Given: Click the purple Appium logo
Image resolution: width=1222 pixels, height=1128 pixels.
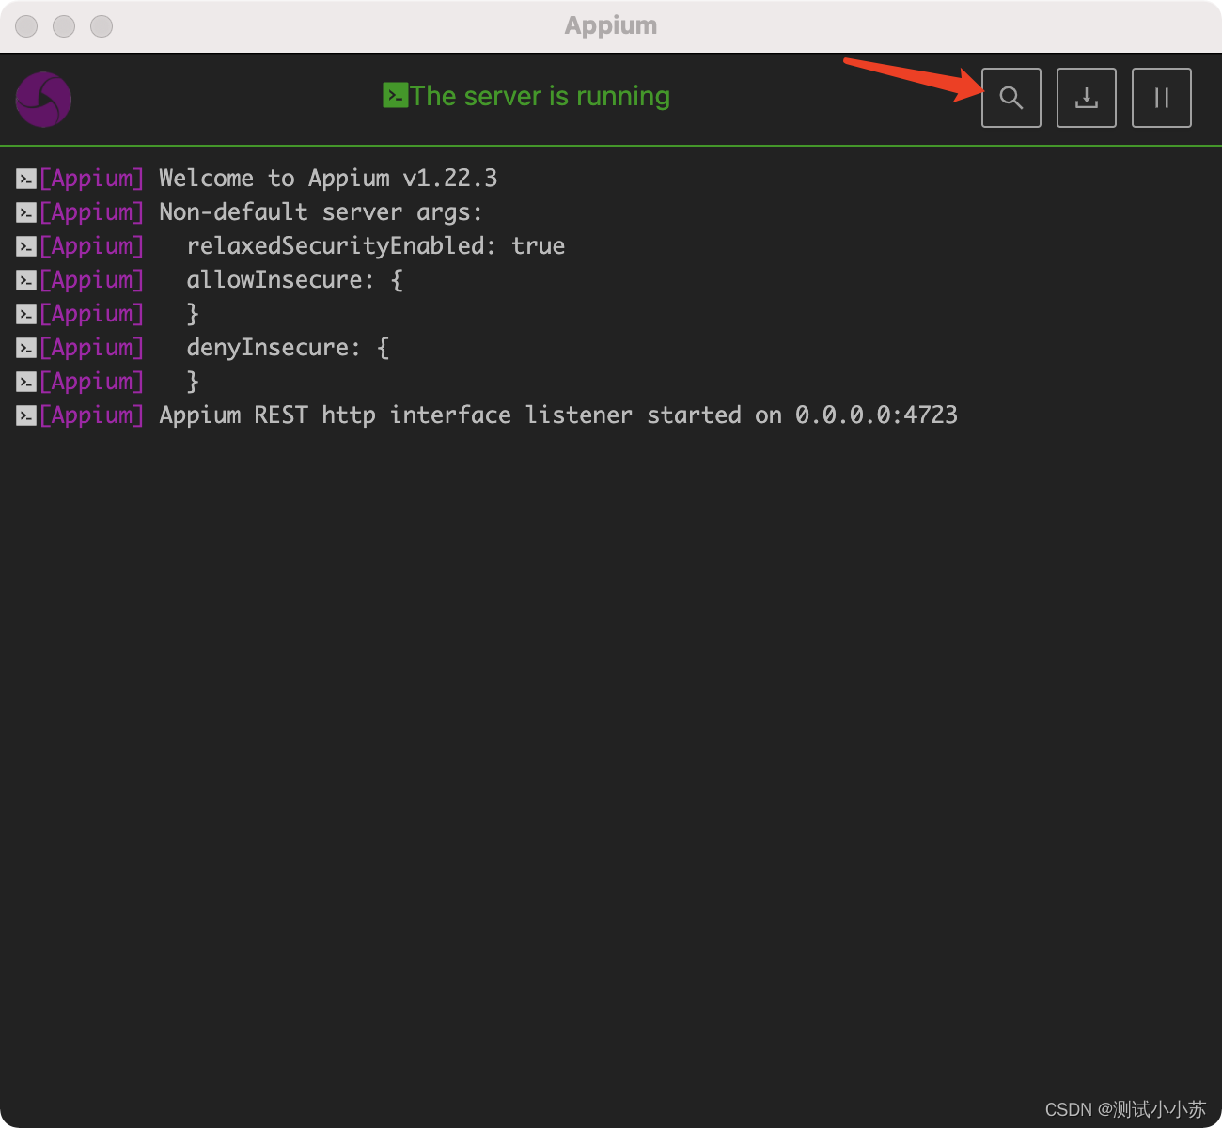Looking at the screenshot, I should tap(43, 98).
